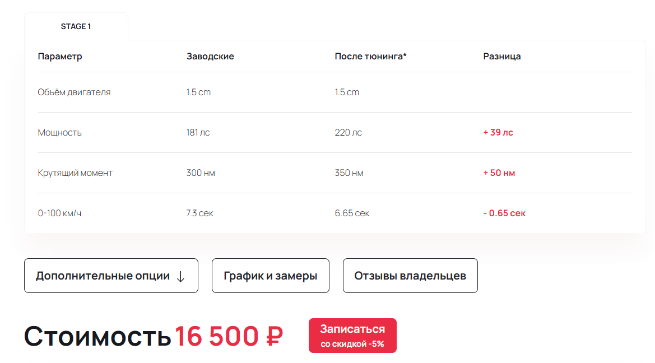Click the После тюнинга* column header
This screenshot has height=363, width=655.
point(370,57)
